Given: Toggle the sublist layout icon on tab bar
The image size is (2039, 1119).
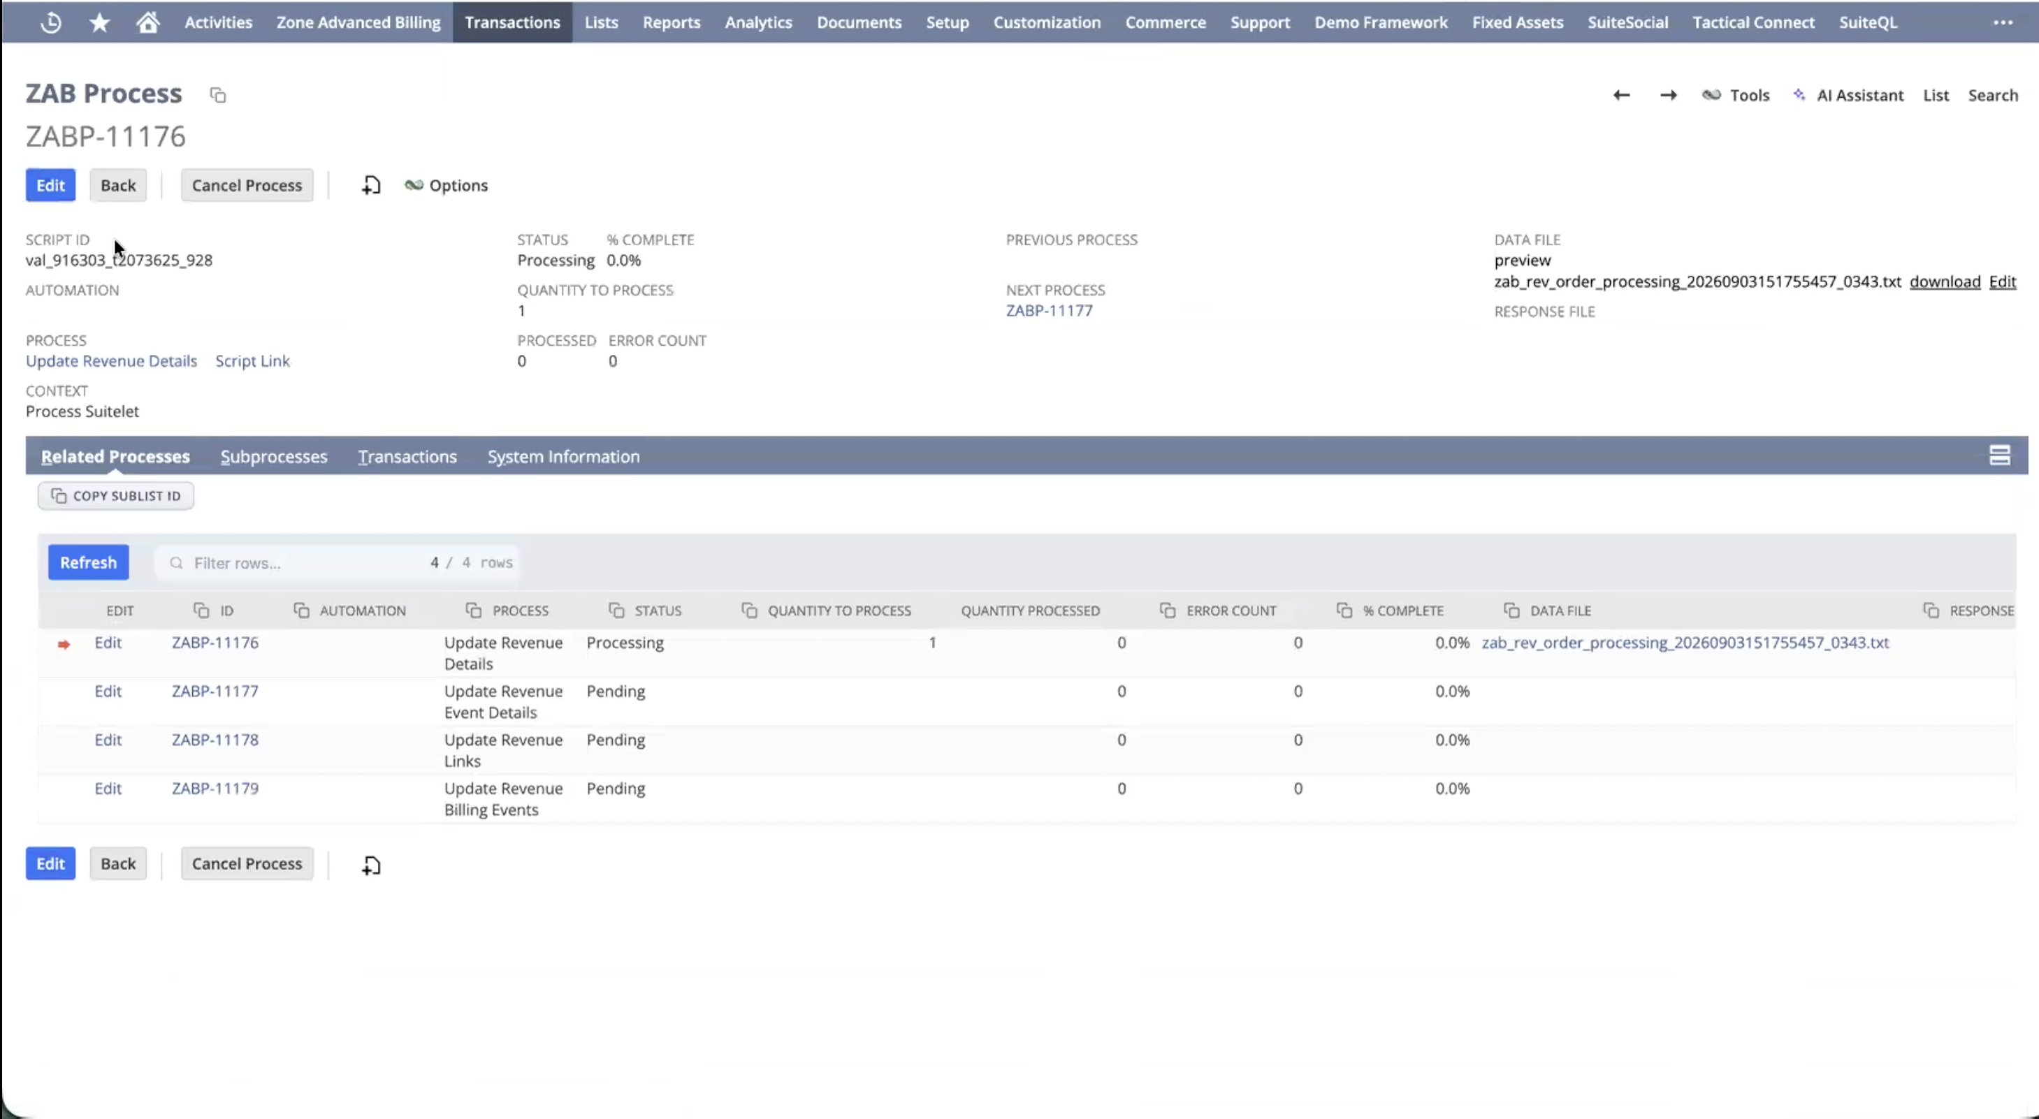Looking at the screenshot, I should [x=1999, y=455].
